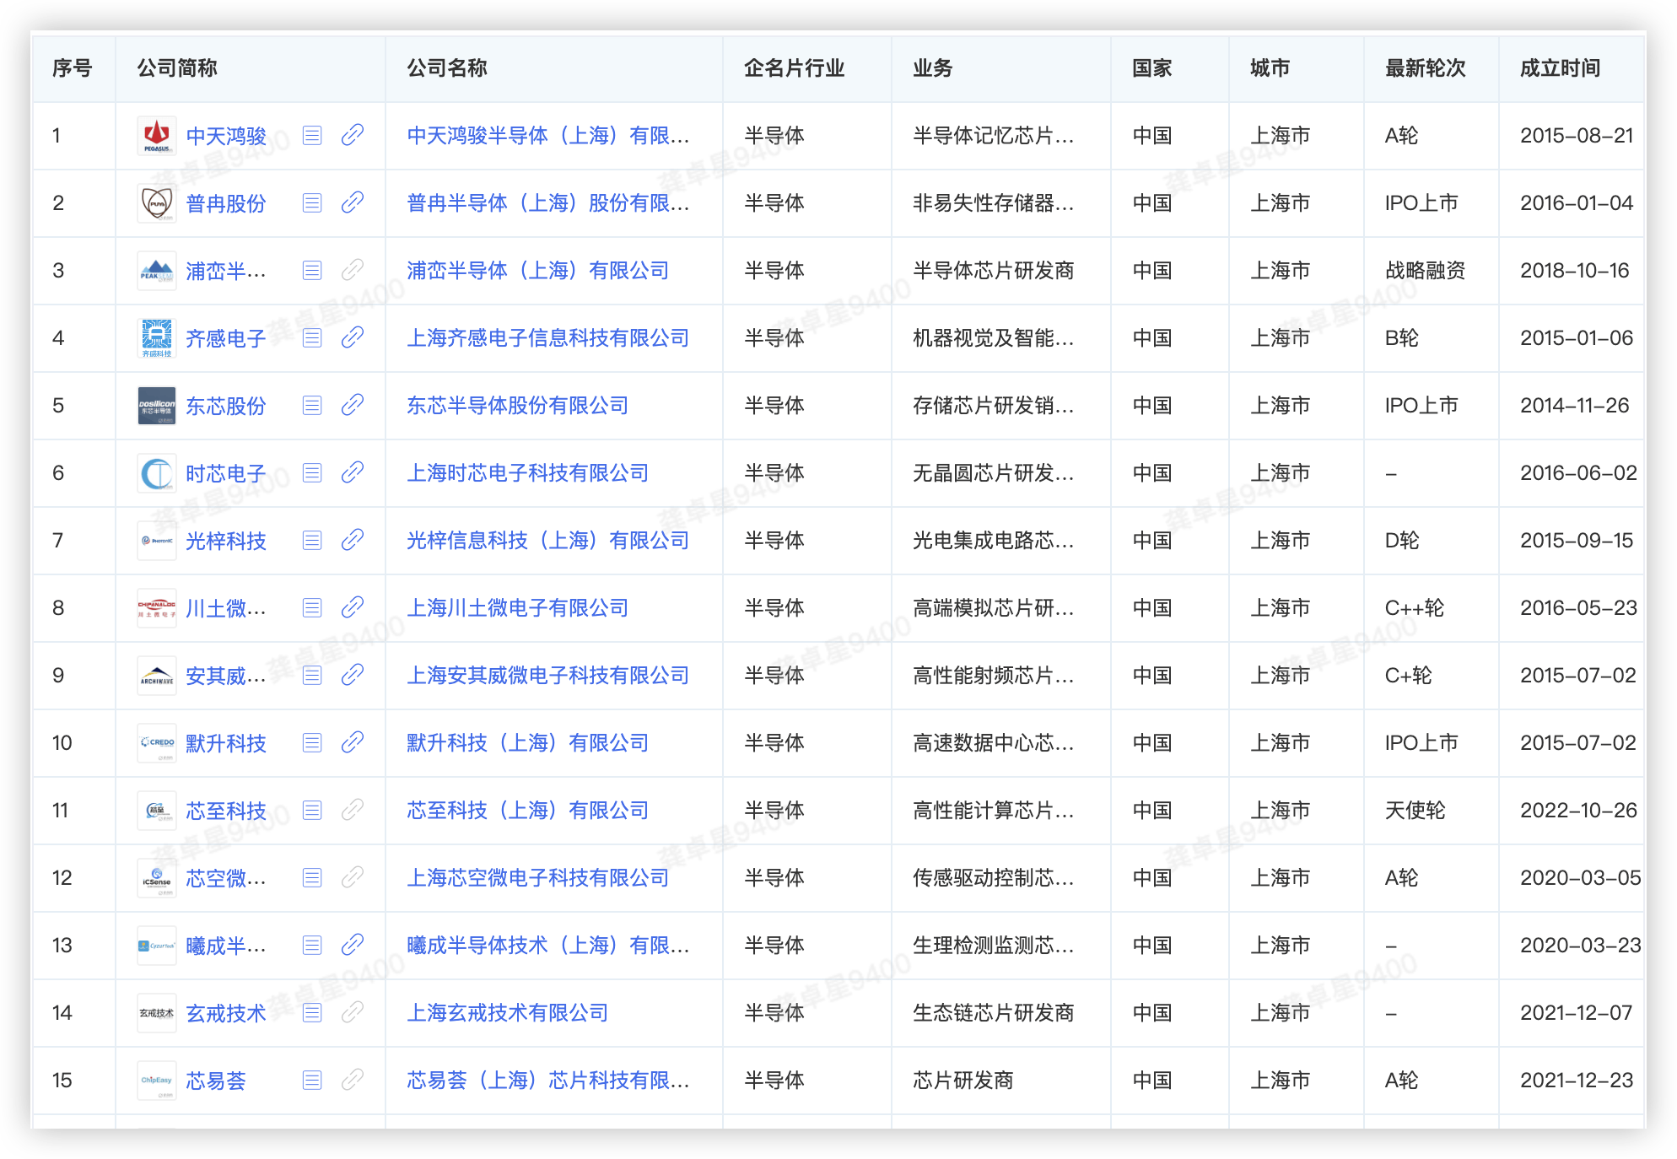Open 上海齐感电子信息科技有限公司 link

pyautogui.click(x=548, y=337)
